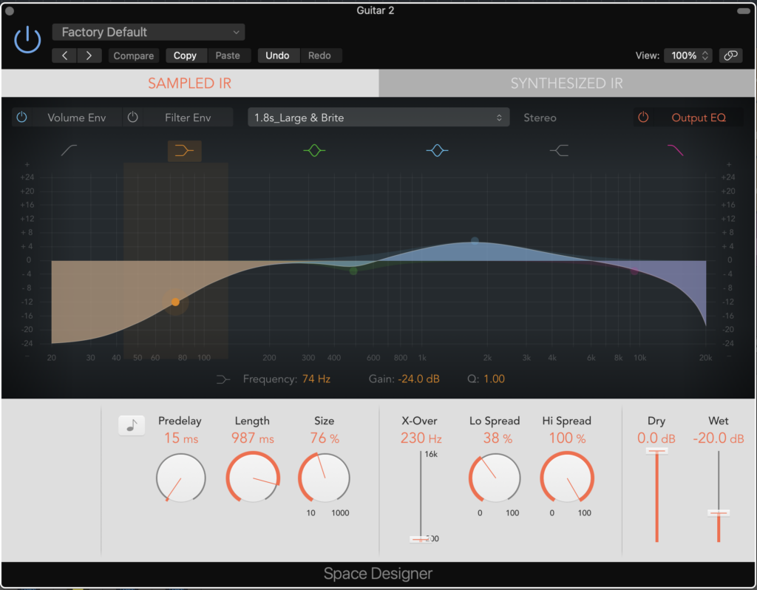Viewport: 757px width, 590px height.
Task: Click the Guitar 2 window title
Action: [375, 10]
